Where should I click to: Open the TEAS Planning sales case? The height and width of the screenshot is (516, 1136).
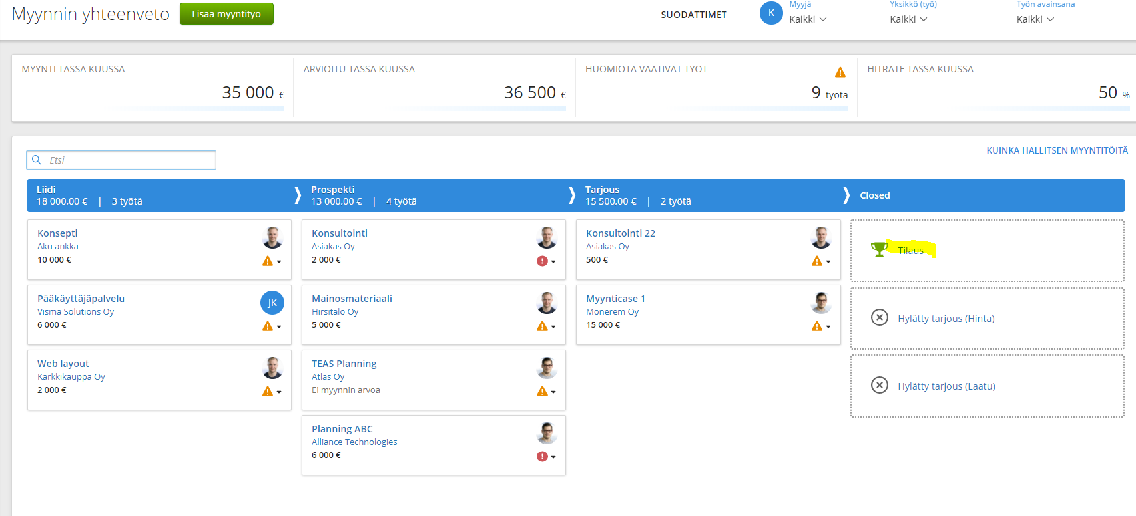tap(344, 364)
